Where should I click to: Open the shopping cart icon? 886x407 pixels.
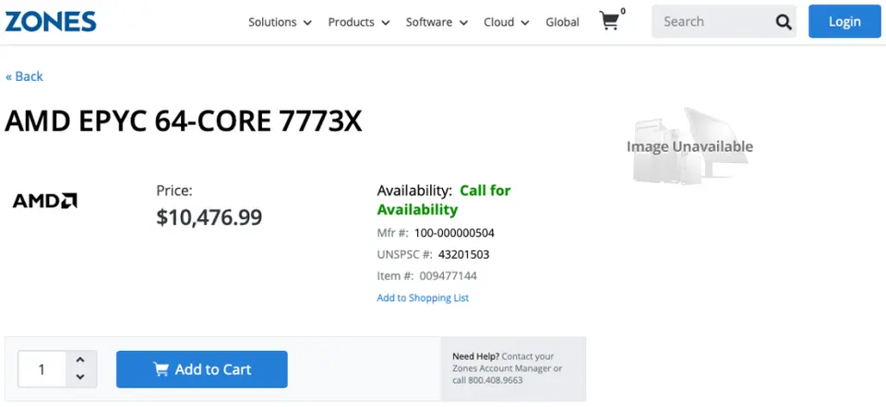pyautogui.click(x=609, y=21)
